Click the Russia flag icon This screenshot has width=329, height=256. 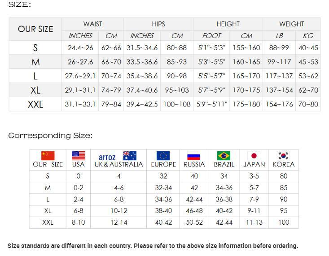[x=193, y=156]
